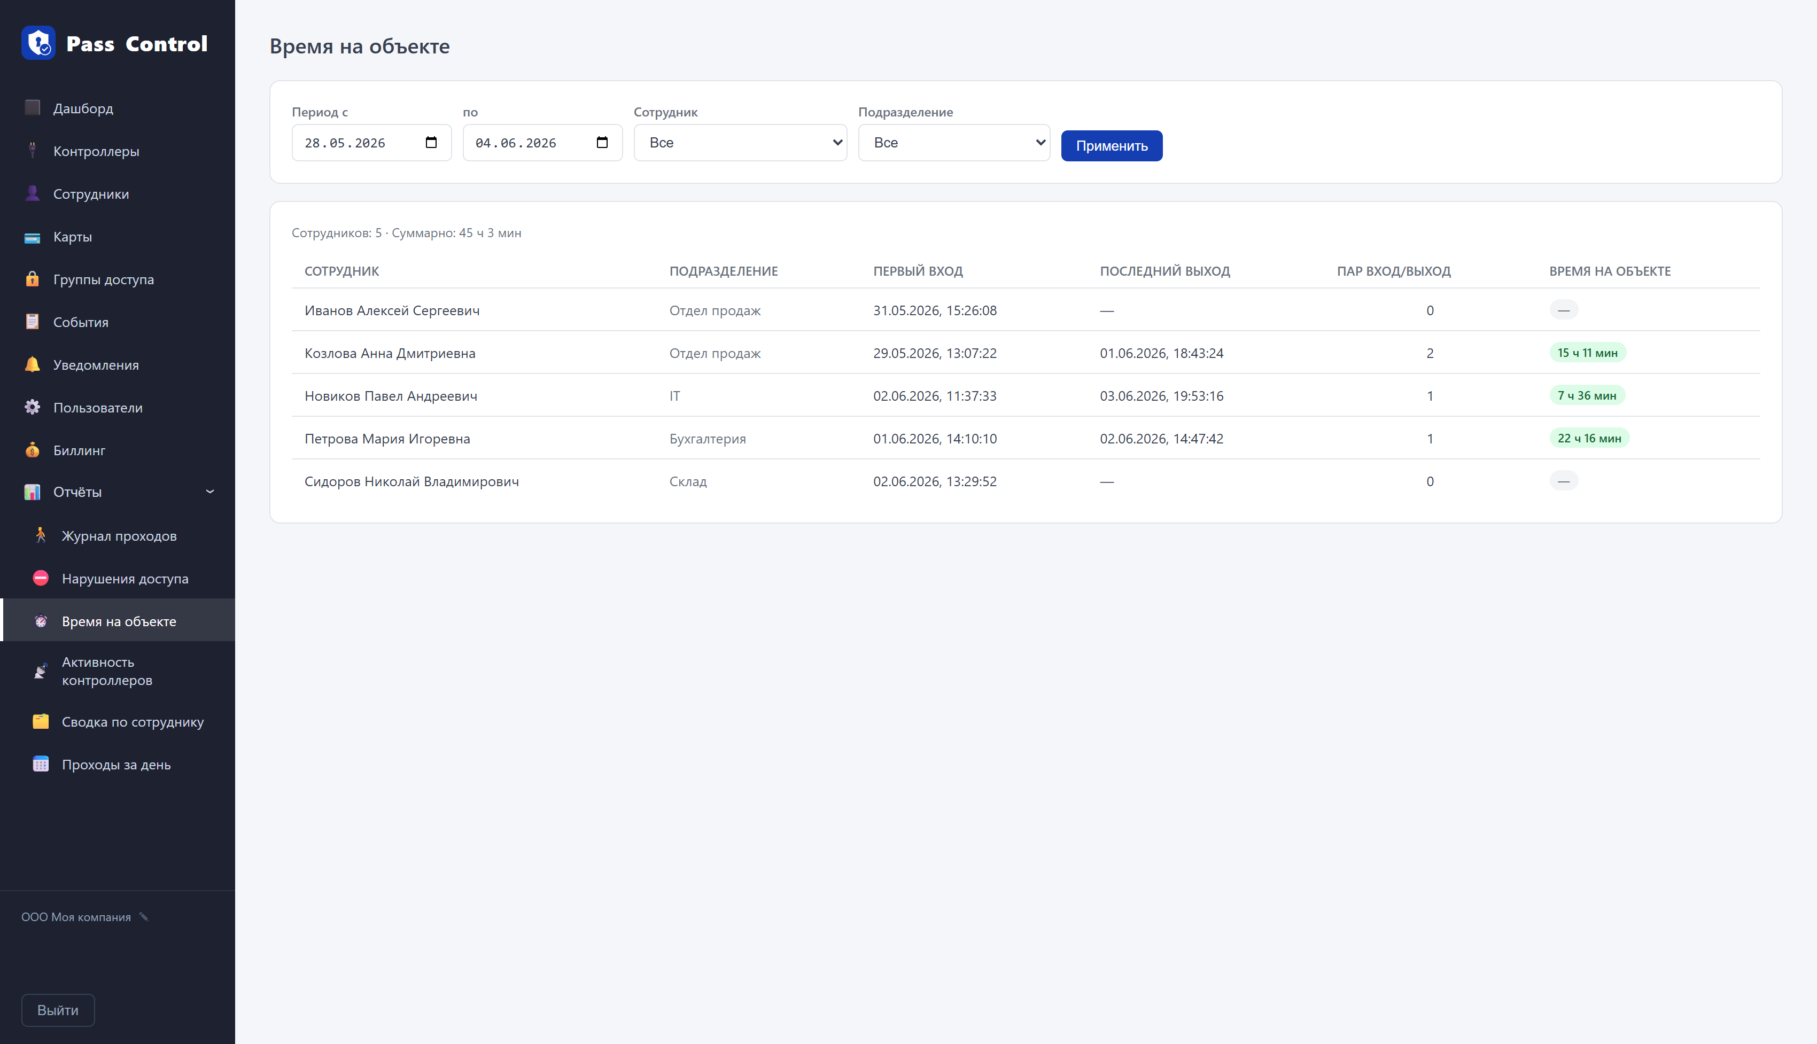
Task: Click the по end date field
Action: tap(543, 143)
